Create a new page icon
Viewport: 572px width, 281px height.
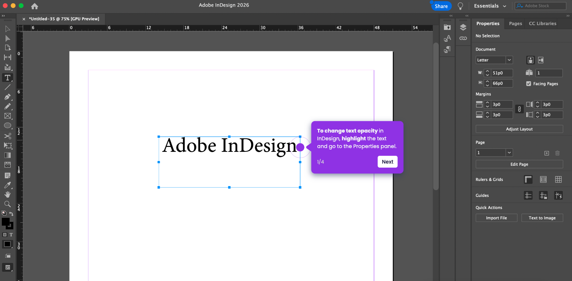[547, 153]
